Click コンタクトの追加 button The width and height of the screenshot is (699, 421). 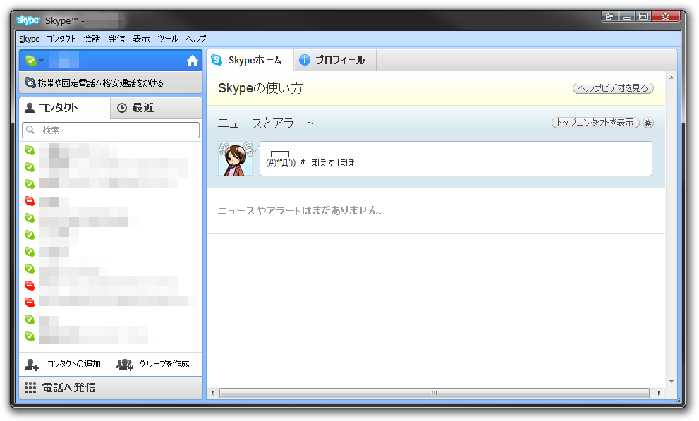[65, 364]
